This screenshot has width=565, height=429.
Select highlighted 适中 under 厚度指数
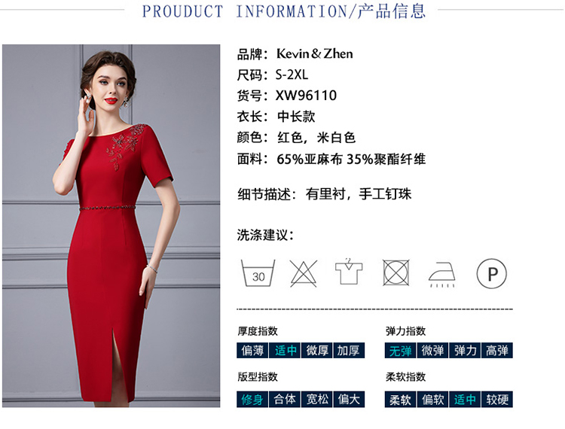(285, 350)
